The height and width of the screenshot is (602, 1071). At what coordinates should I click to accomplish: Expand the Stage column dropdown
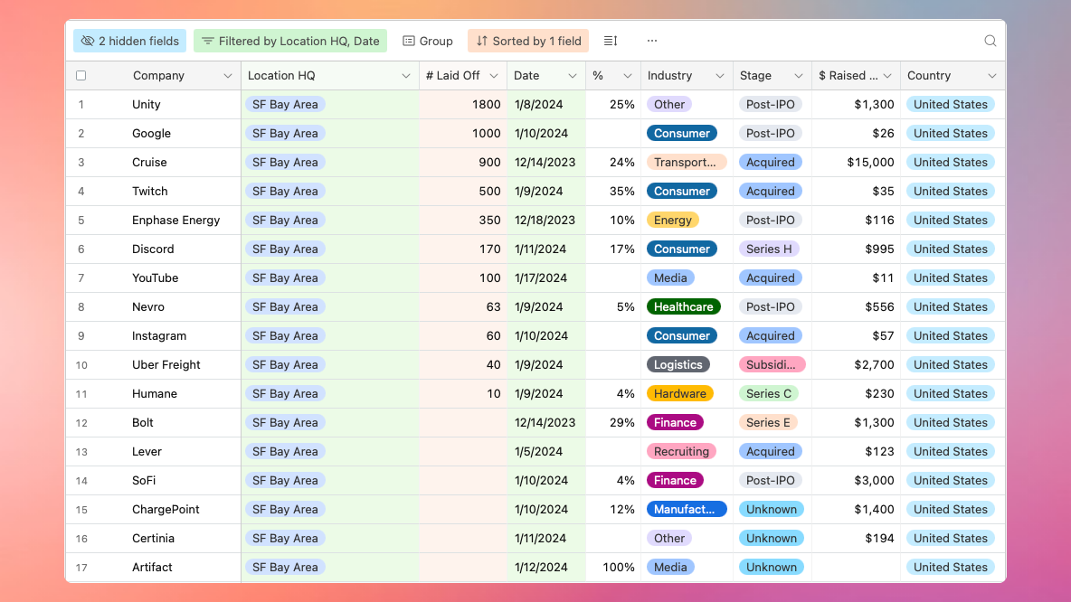point(799,76)
